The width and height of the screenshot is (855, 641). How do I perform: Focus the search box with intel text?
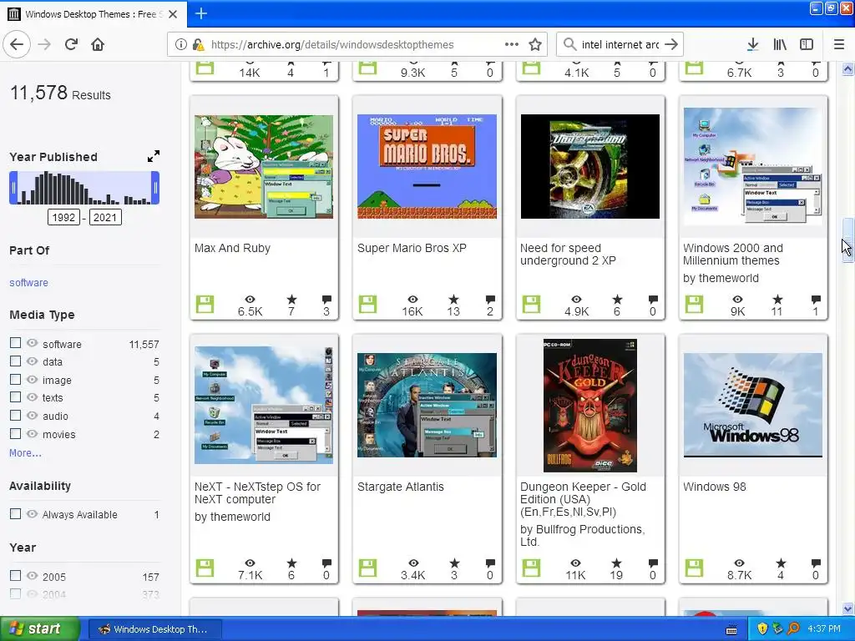(x=620, y=45)
